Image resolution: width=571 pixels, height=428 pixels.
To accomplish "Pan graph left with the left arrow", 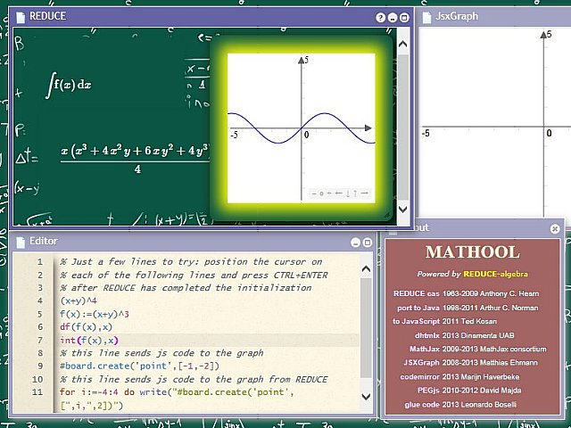I will (339, 193).
